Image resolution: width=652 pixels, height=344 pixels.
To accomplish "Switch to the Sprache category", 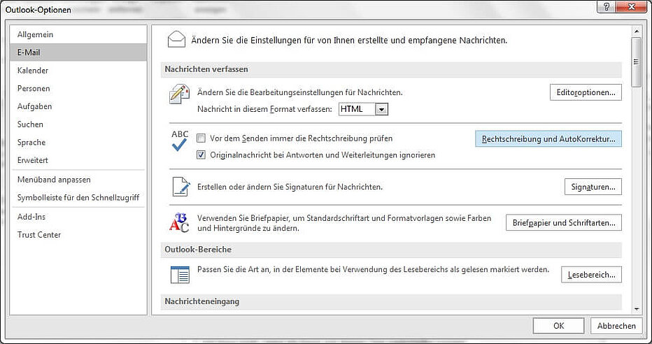I will tap(78, 142).
